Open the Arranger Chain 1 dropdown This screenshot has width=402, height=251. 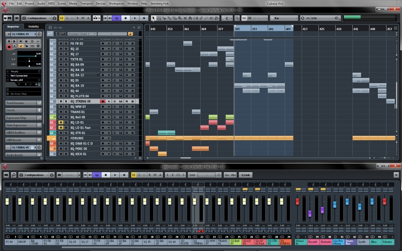pos(82,34)
